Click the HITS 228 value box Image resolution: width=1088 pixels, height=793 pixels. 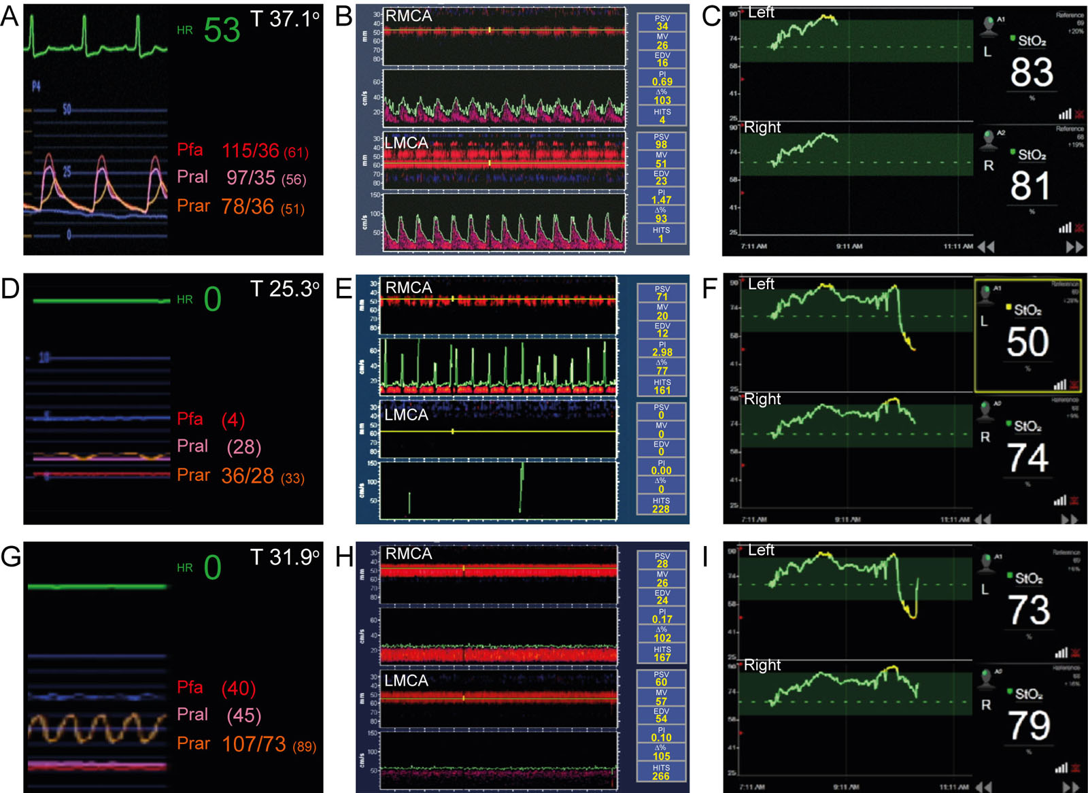pyautogui.click(x=661, y=505)
